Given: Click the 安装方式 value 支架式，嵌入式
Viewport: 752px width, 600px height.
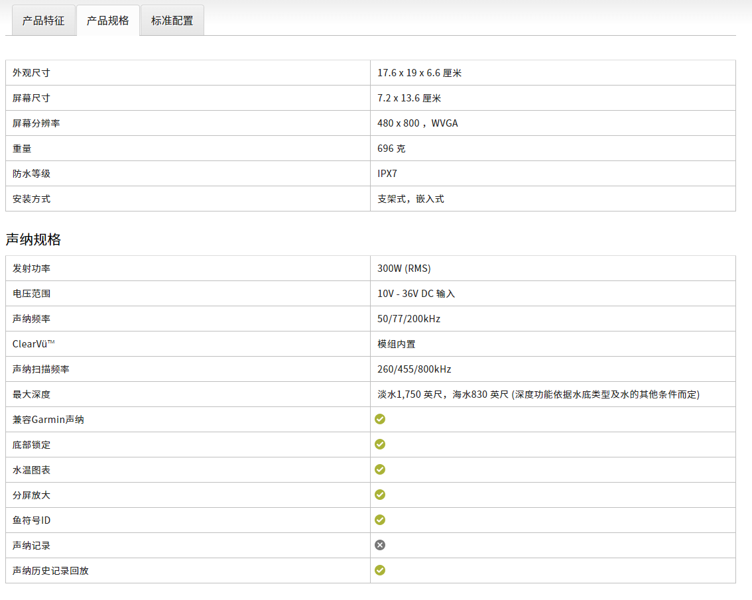Looking at the screenshot, I should (410, 199).
